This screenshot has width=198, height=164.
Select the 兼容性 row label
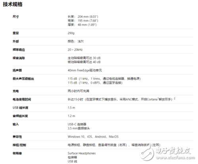coord(17,137)
